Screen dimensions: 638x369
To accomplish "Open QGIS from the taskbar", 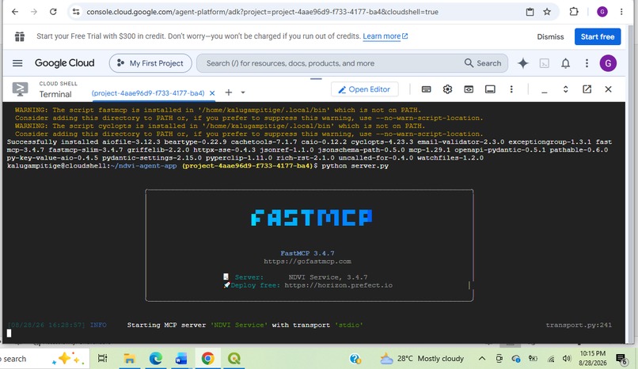I will [234, 359].
